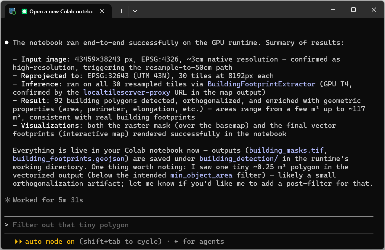The height and width of the screenshot is (250, 385).
Task: Click the double-arrow auto mode icon
Action: pos(18,241)
